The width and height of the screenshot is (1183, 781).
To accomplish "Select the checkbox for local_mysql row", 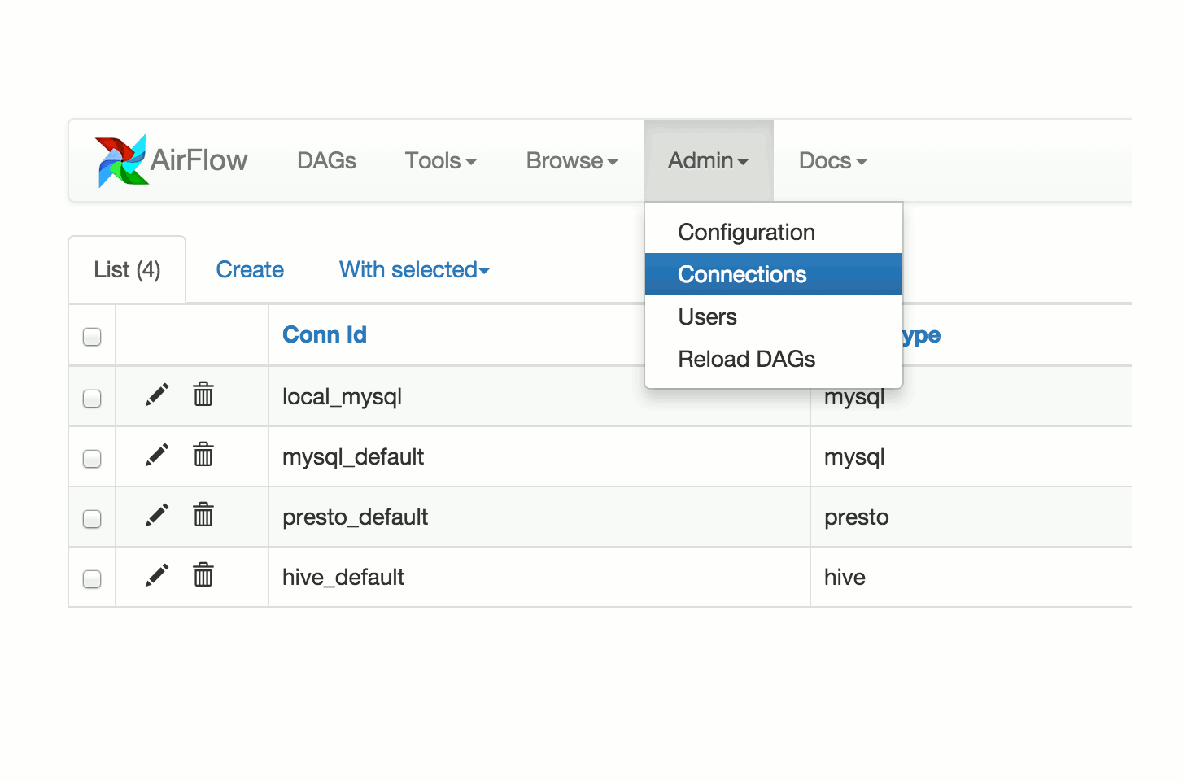I will tap(91, 397).
